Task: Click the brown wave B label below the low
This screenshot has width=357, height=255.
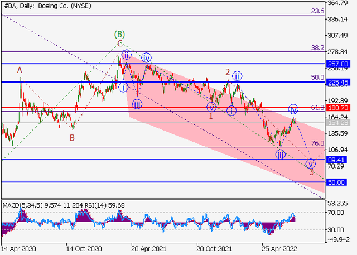Action: point(72,138)
